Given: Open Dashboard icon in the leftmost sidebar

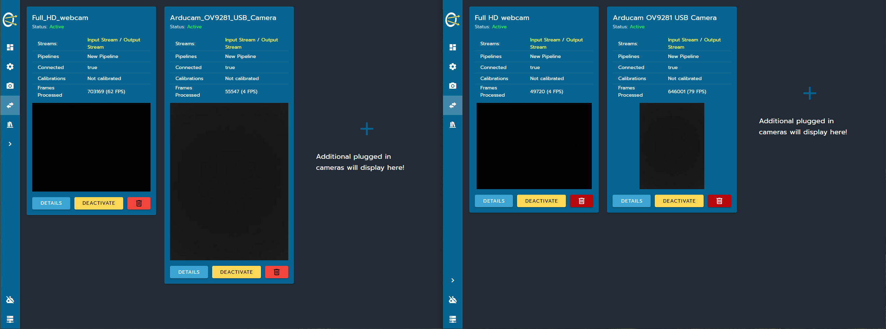Looking at the screenshot, I should 10,47.
